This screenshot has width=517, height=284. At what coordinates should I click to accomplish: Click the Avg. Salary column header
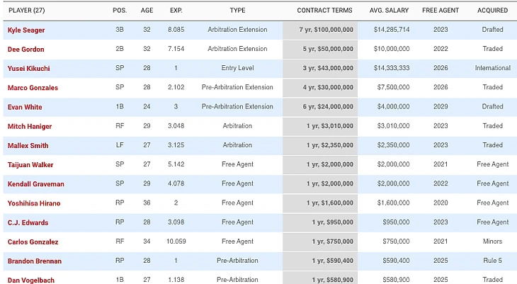point(389,11)
